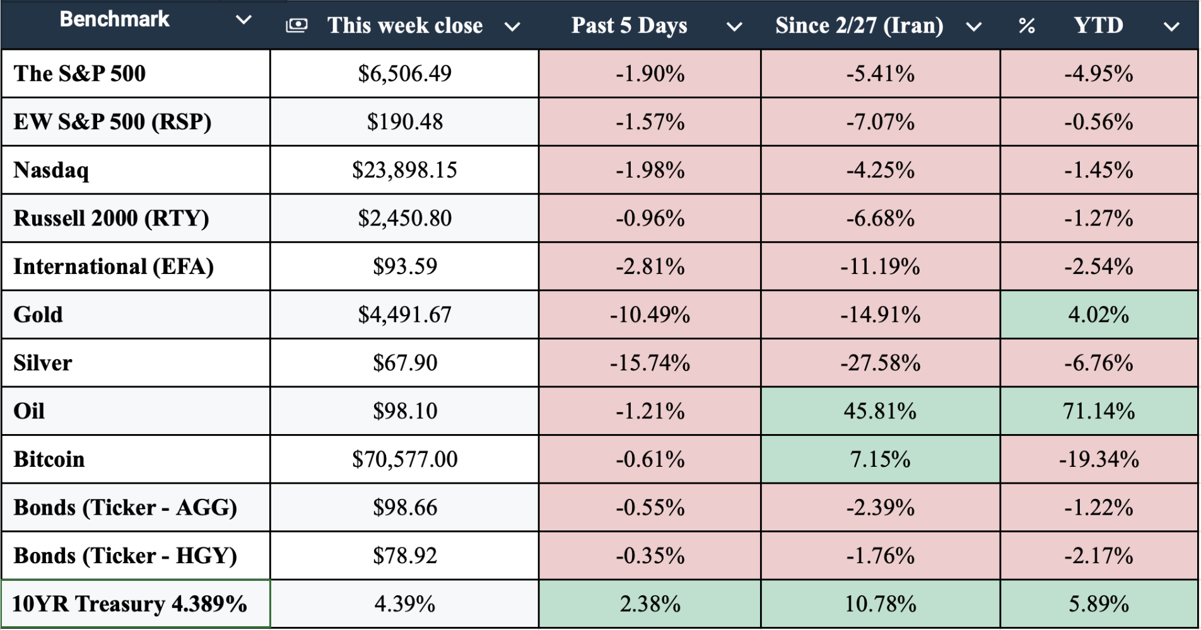Open the YTD column dropdown chevron
1201x630 pixels.
click(1171, 26)
